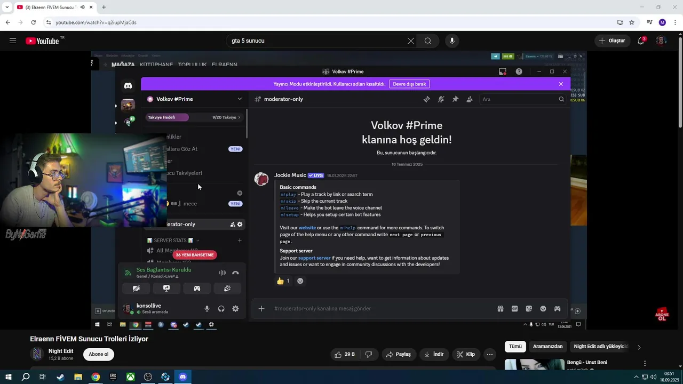683x384 pixels.
Task: Mute the konsollive microphone
Action: tap(207, 309)
